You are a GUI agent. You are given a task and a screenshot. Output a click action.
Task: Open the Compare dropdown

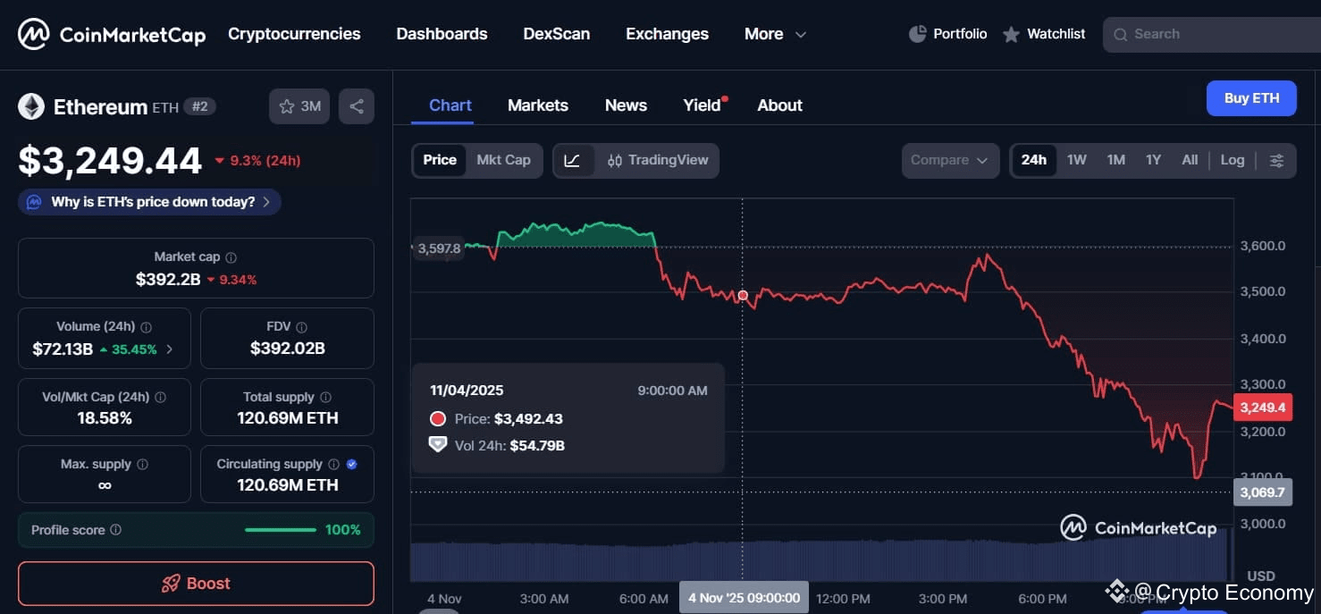(949, 161)
